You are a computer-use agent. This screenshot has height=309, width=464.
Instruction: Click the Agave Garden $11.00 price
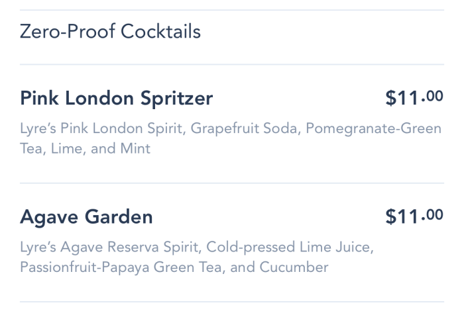coord(414,216)
